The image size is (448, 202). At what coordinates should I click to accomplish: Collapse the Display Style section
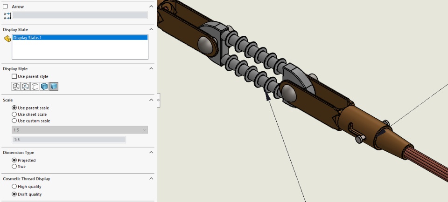151,68
